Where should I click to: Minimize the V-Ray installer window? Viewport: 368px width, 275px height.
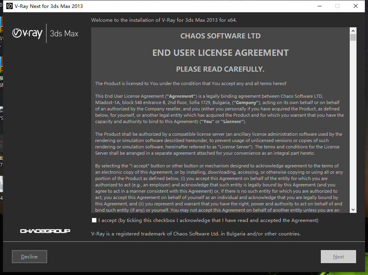pos(319,6)
